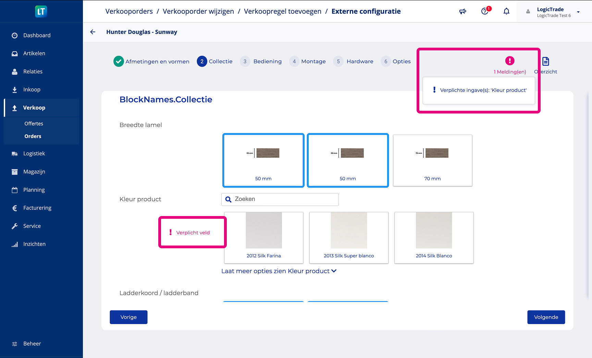
Task: Open Offertes under Verkoop
Action: [x=34, y=123]
